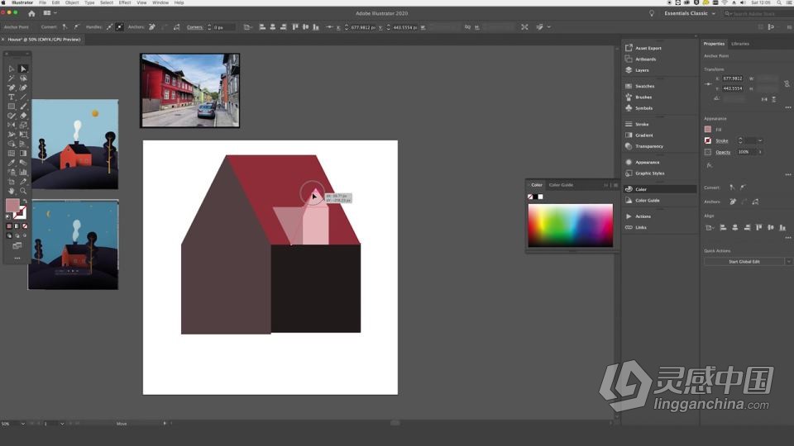Toggle Color fill mode below swatches
The image size is (794, 446).
(x=9, y=226)
